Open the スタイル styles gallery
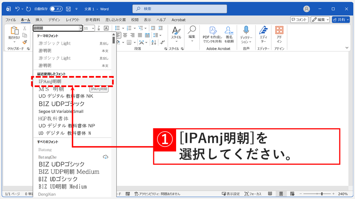Image resolution: width=355 pixels, height=199 pixels. [x=176, y=35]
